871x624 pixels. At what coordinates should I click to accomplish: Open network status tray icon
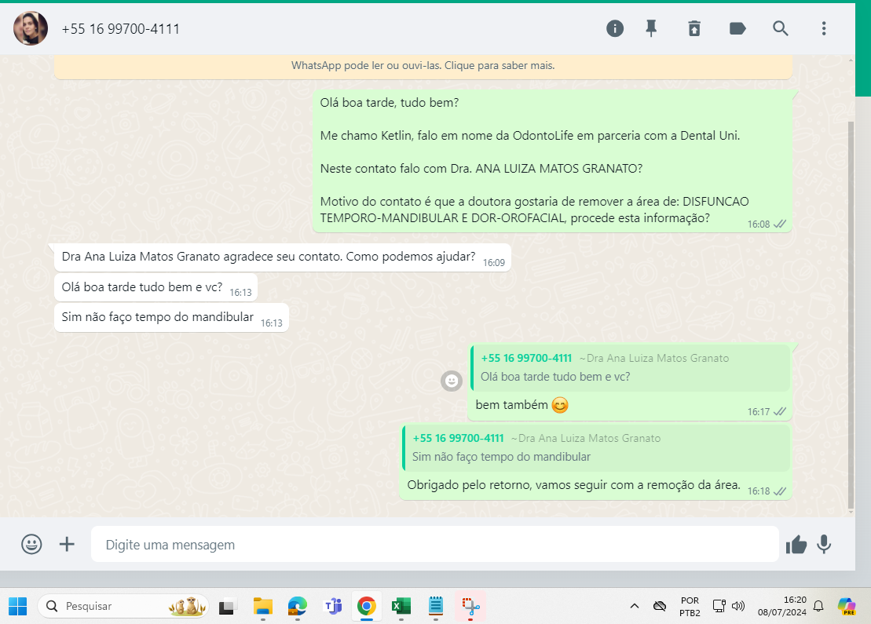pyautogui.click(x=719, y=606)
